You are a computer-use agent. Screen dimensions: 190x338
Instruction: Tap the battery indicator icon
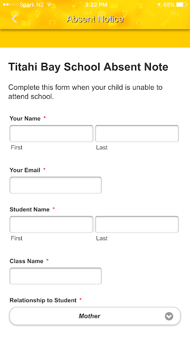[182, 5]
